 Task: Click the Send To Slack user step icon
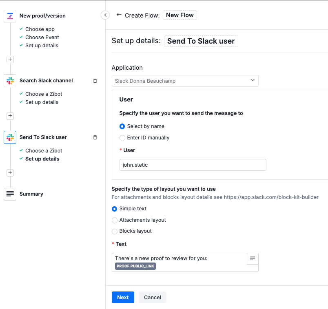(x=10, y=137)
